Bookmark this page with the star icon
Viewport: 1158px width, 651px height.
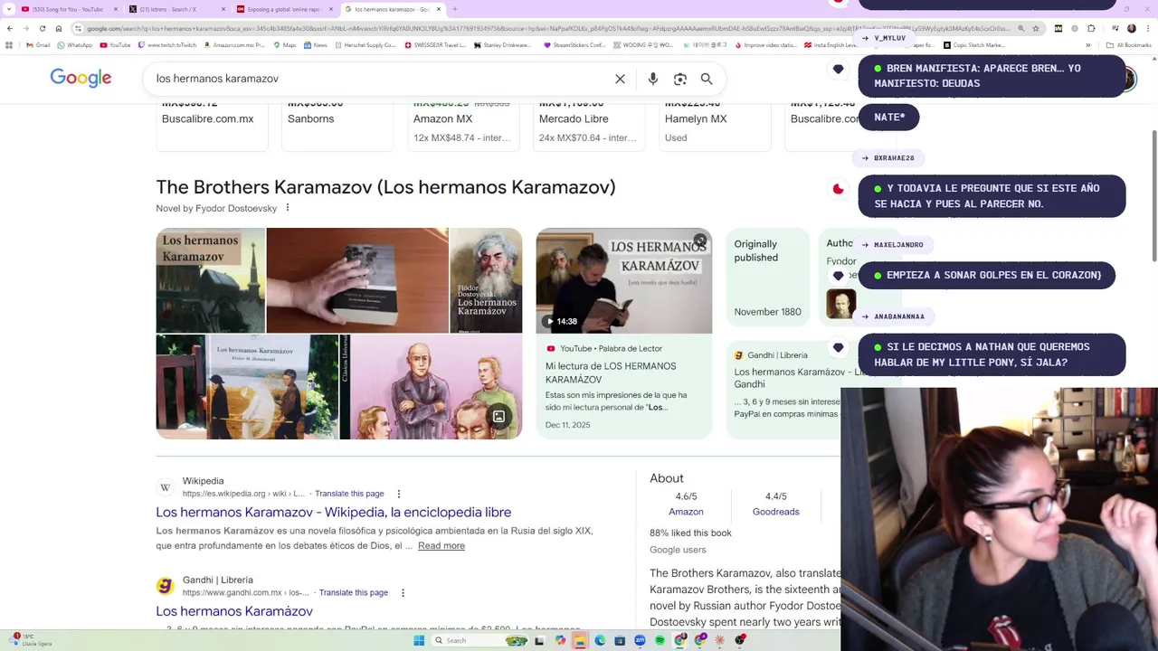point(1036,28)
